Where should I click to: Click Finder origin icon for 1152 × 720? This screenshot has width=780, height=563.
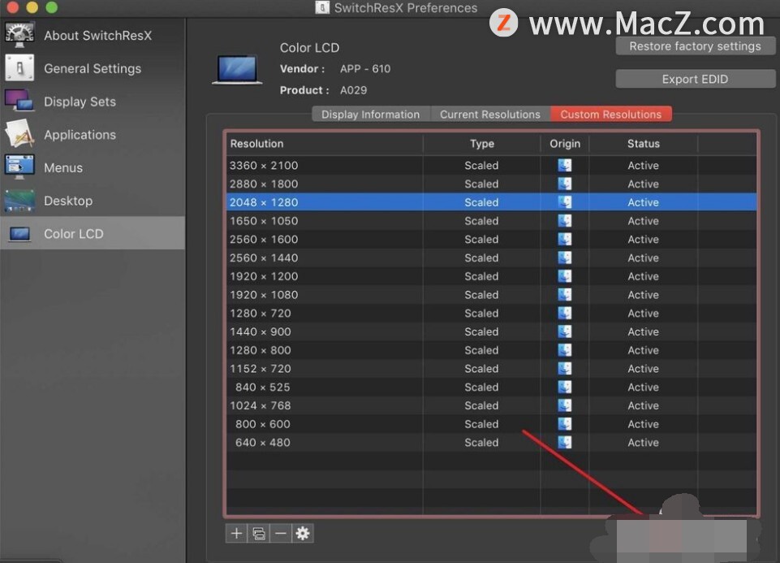565,368
